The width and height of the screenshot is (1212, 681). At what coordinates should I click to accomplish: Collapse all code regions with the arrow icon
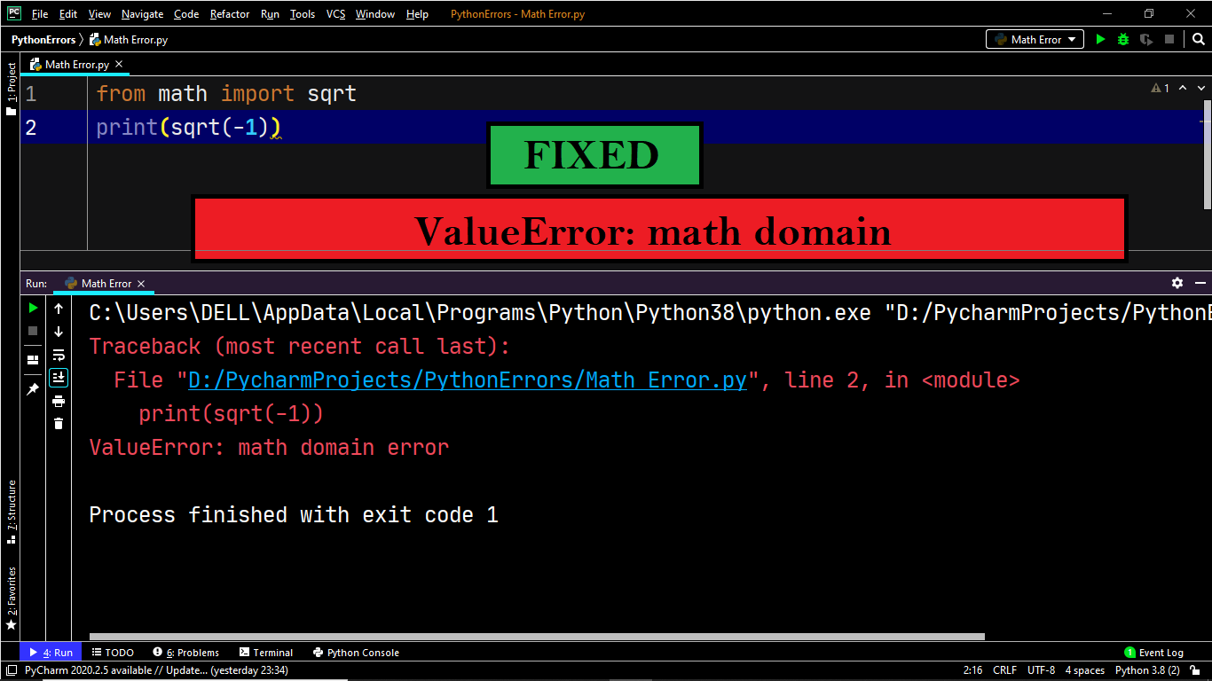coord(1182,89)
